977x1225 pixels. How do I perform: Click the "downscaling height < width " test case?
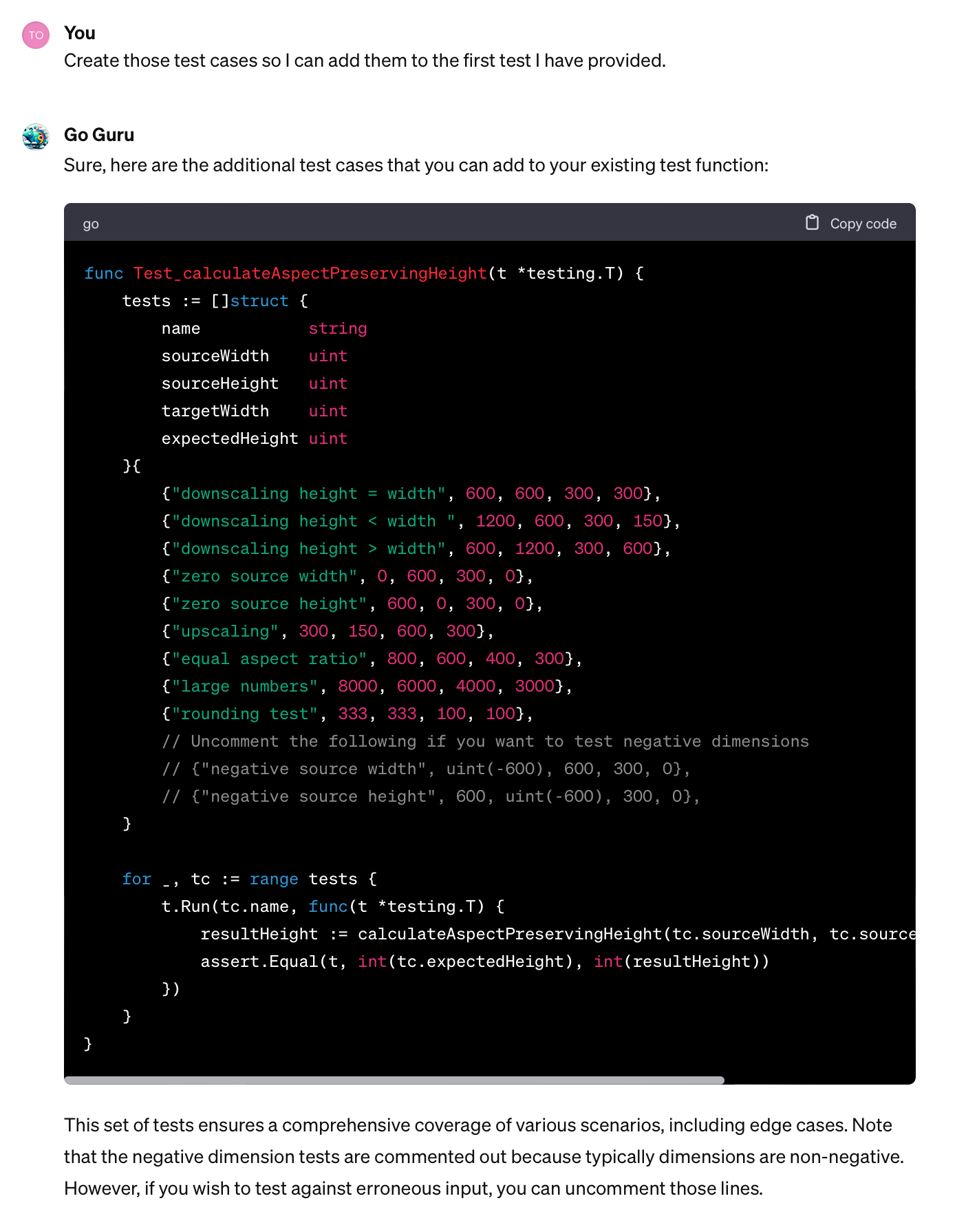[421, 521]
